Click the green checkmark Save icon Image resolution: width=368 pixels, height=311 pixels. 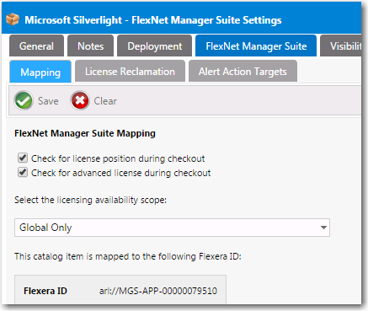click(24, 100)
